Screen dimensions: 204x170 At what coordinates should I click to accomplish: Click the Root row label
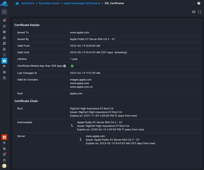[20, 108]
